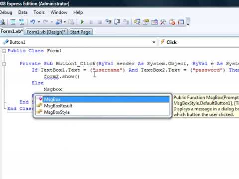Click the Navigate Backward icon
Image resolution: width=239 pixels, height=179 pixels.
(59, 22)
